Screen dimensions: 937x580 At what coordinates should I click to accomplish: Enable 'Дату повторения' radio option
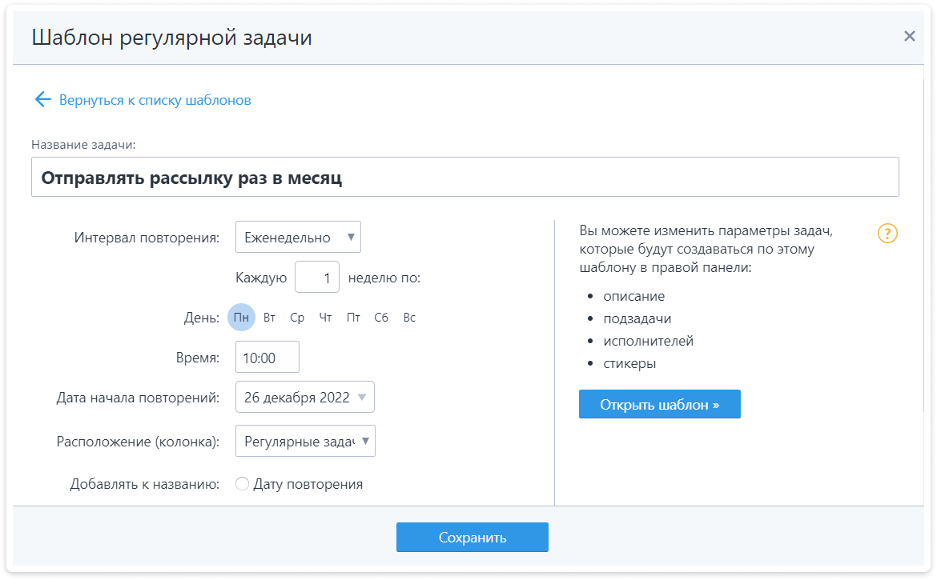point(242,484)
